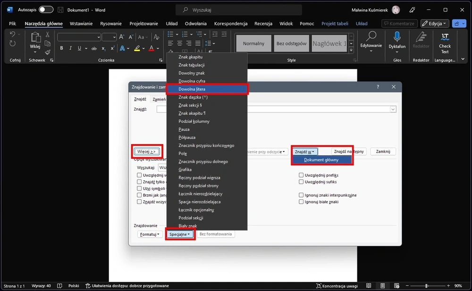Select the Format Painter brush icon
The height and width of the screenshot is (291, 472).
coord(48,52)
